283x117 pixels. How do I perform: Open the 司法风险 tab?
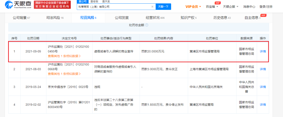pyautogui.click(x=55, y=18)
